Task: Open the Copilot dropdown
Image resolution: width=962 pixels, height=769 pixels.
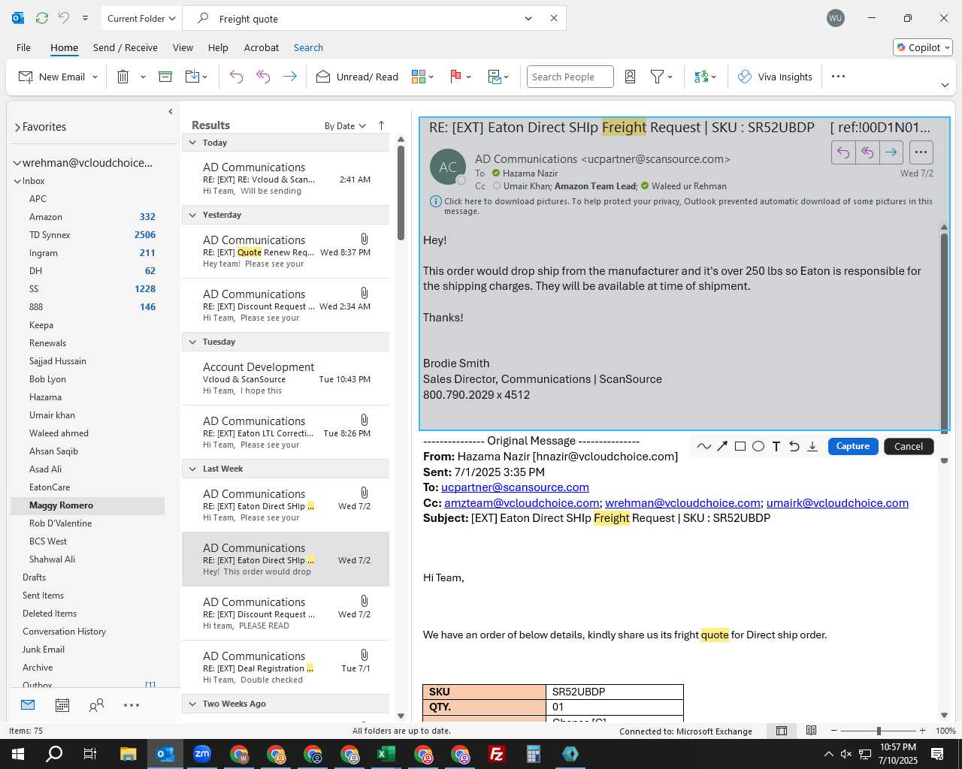Action: pos(923,47)
